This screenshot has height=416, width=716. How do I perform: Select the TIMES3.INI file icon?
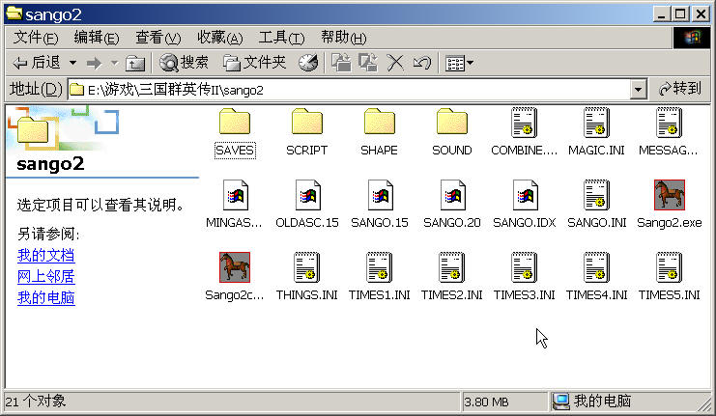click(525, 267)
